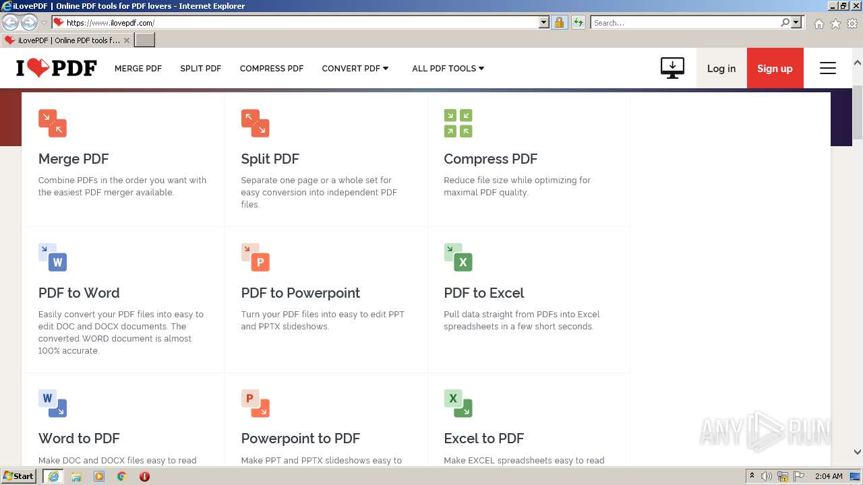The height and width of the screenshot is (485, 863).
Task: Close the iLovePDF browser tab
Action: [127, 40]
